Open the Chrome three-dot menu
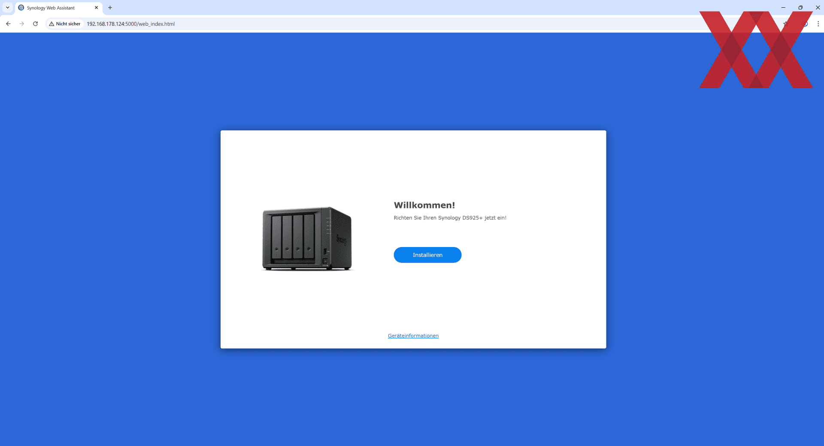824x446 pixels. pos(818,24)
